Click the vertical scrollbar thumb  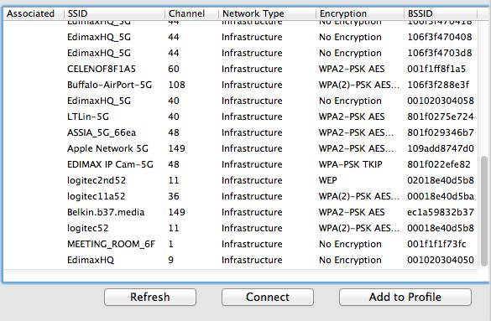click(x=484, y=211)
